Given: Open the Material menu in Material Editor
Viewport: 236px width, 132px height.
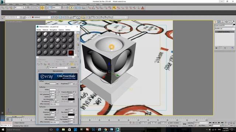Looking at the screenshot, I should tap(45, 30).
